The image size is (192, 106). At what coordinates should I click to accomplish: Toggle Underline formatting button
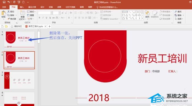click(x=46, y=18)
